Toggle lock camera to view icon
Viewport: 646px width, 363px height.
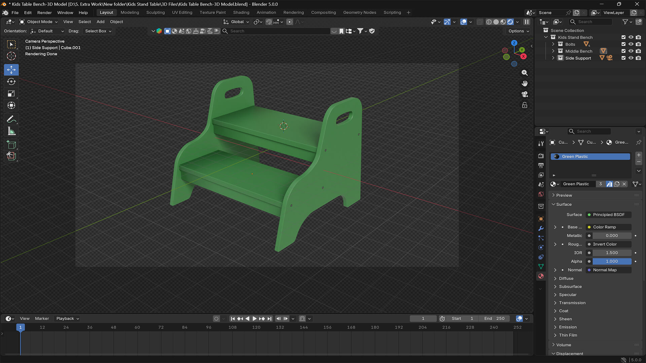click(x=525, y=105)
